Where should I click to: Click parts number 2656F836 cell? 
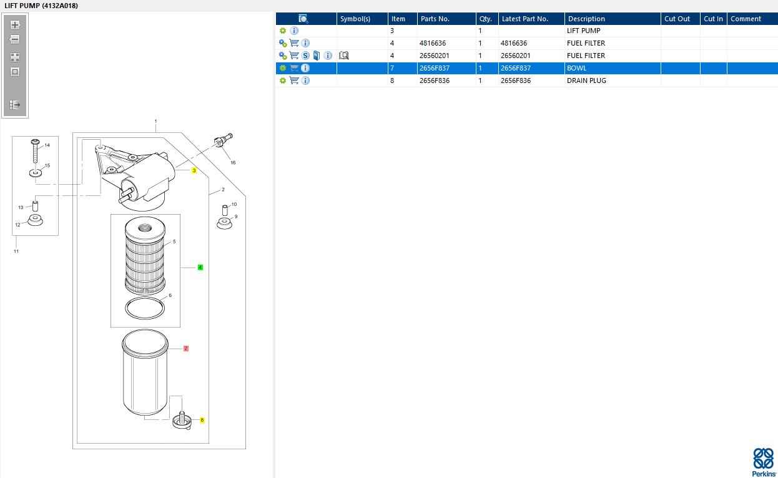pos(446,80)
